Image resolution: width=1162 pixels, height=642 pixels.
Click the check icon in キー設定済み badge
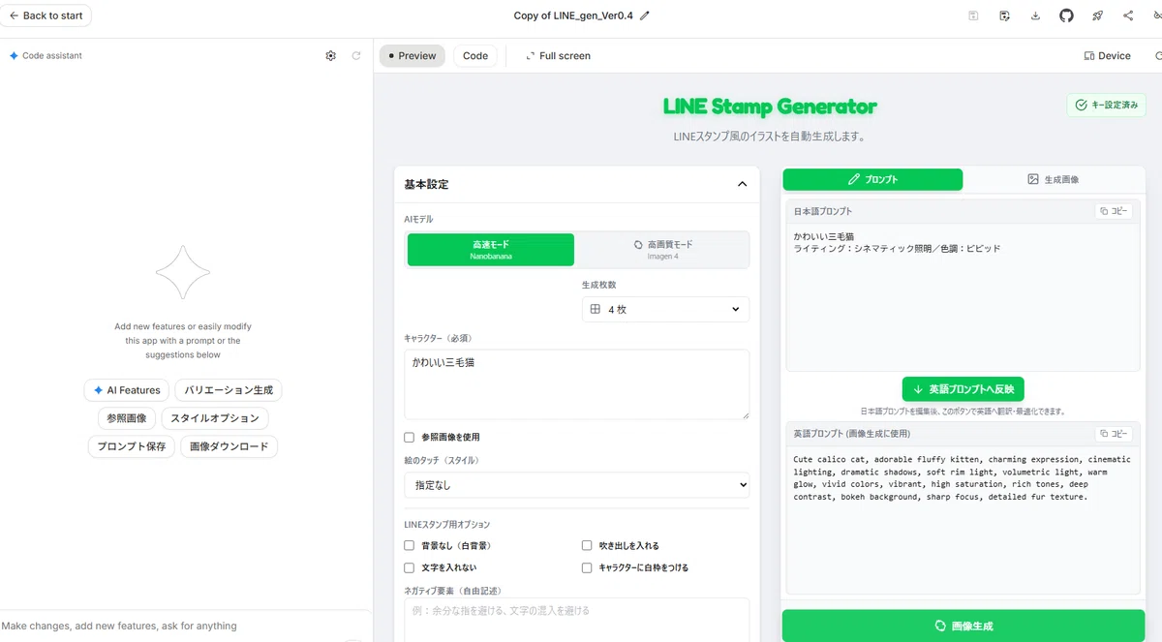(1082, 105)
